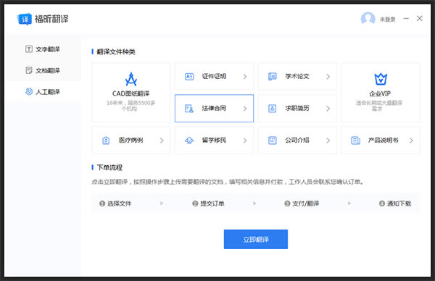
Task: Click the 法律合同 contract icon
Action: [x=189, y=109]
